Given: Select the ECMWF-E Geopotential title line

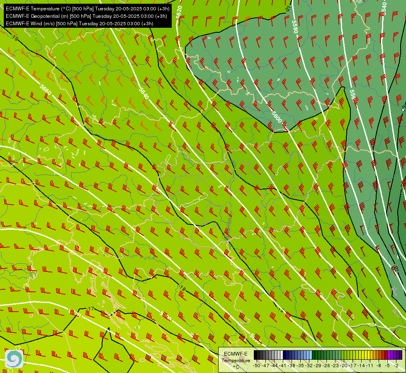Looking at the screenshot, I should tap(86, 16).
